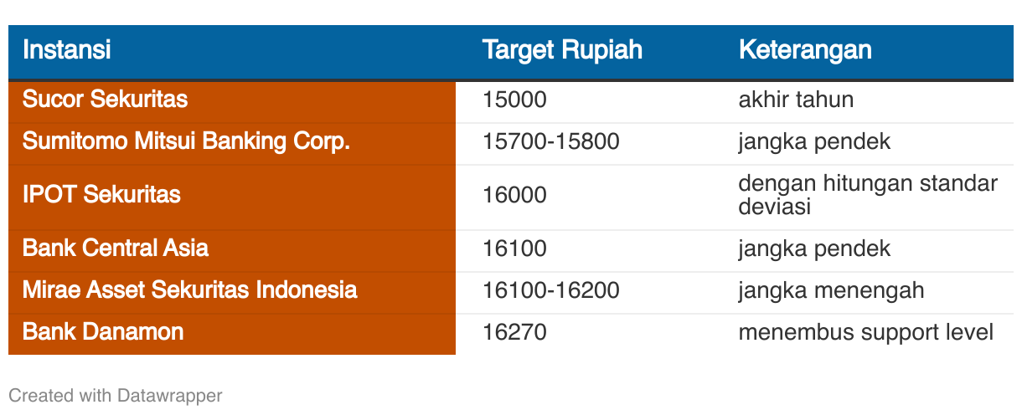This screenshot has width=1022, height=415.
Task: Click the 16100-16200 target value
Action: [x=551, y=290]
